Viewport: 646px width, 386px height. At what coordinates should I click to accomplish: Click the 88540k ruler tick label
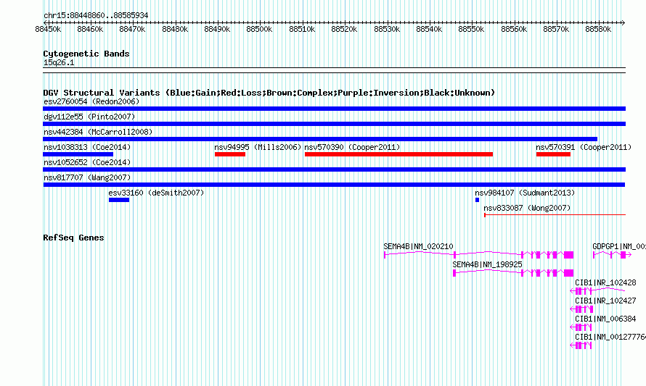click(429, 29)
